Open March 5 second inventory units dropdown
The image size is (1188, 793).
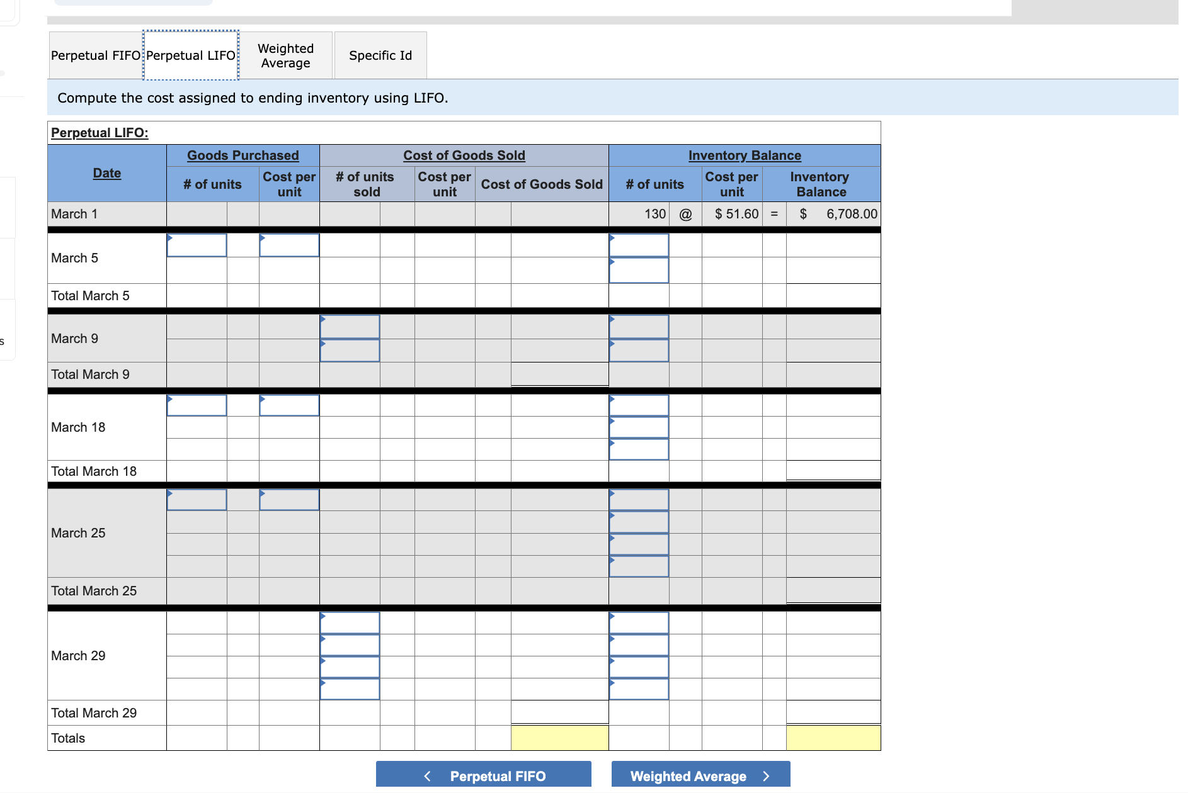(x=639, y=270)
